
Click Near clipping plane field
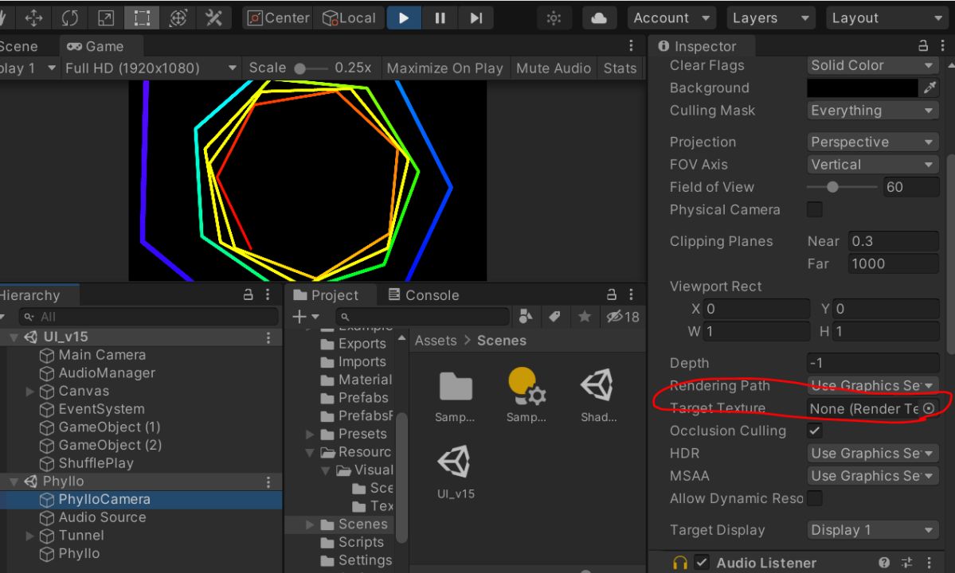tap(893, 241)
